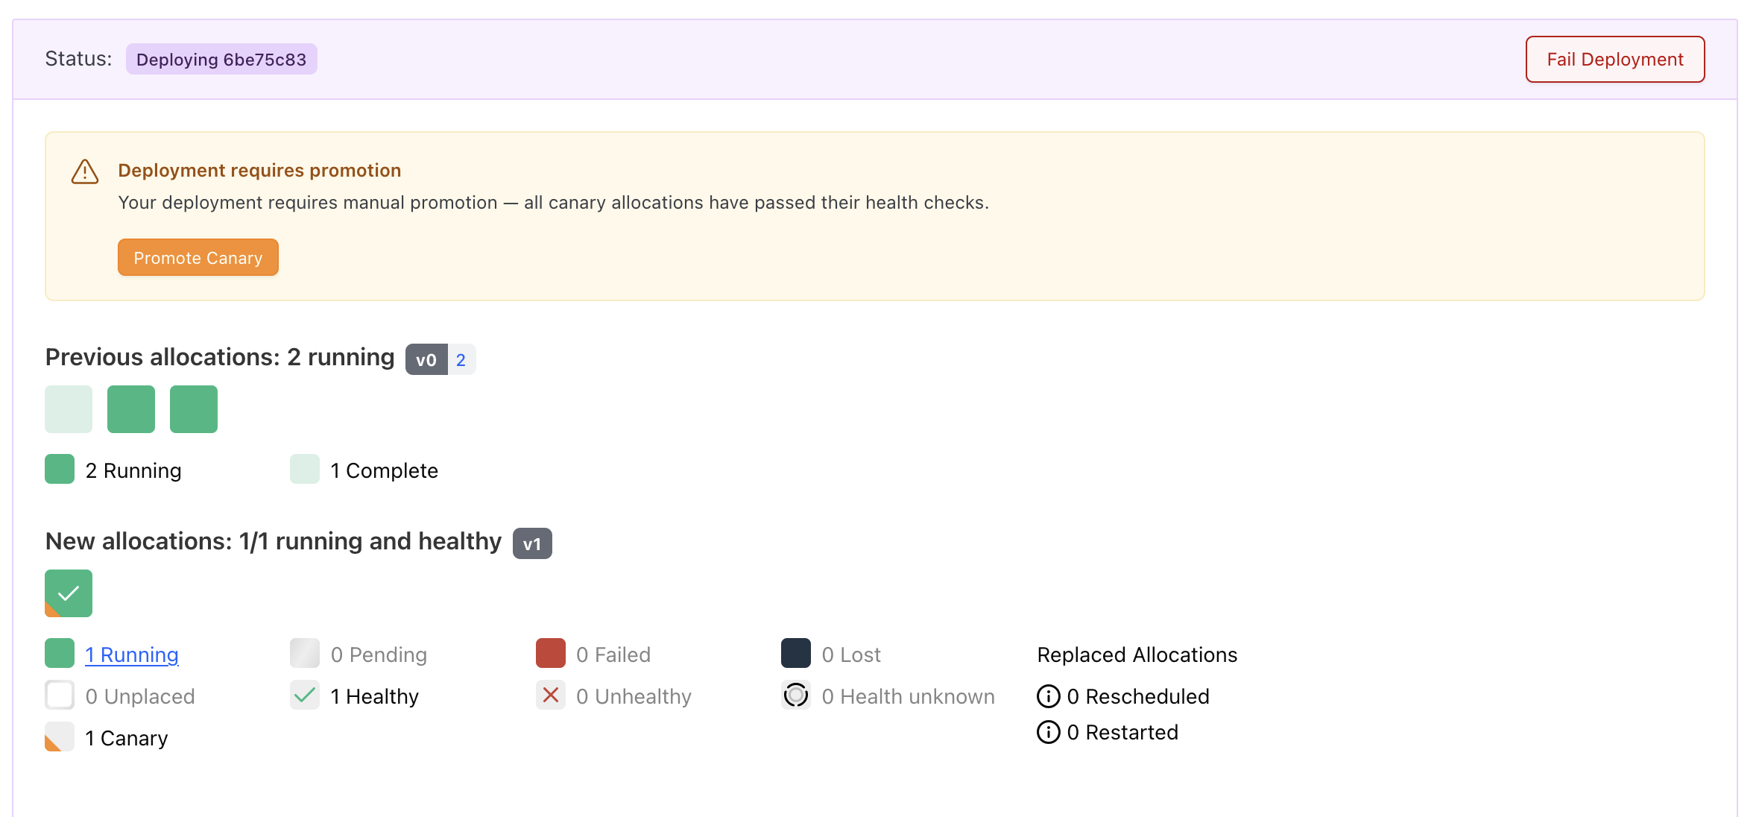Click the gray Pending legend swatch
Image resolution: width=1759 pixels, height=817 pixels.
tap(305, 654)
